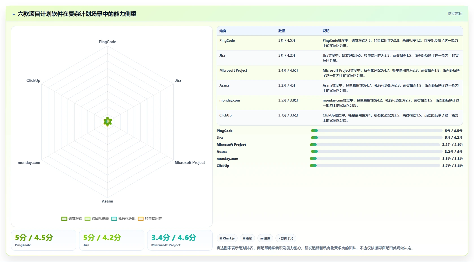Click the ClickUp description in 说明 column
This screenshot has width=474, height=262.
[x=391, y=118]
